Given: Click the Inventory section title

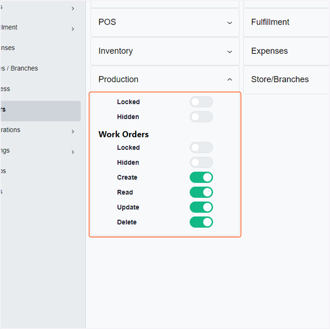Looking at the screenshot, I should click(x=116, y=51).
